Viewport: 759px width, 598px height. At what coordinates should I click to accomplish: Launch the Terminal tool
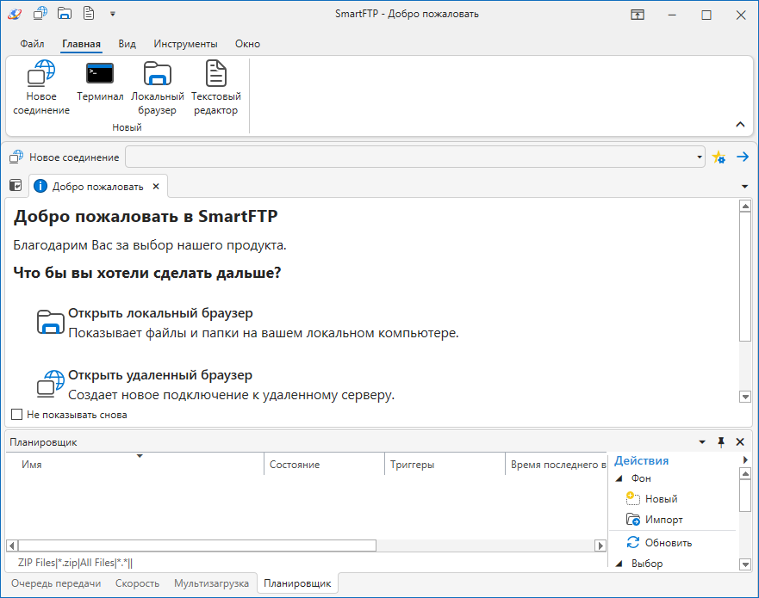pos(99,83)
